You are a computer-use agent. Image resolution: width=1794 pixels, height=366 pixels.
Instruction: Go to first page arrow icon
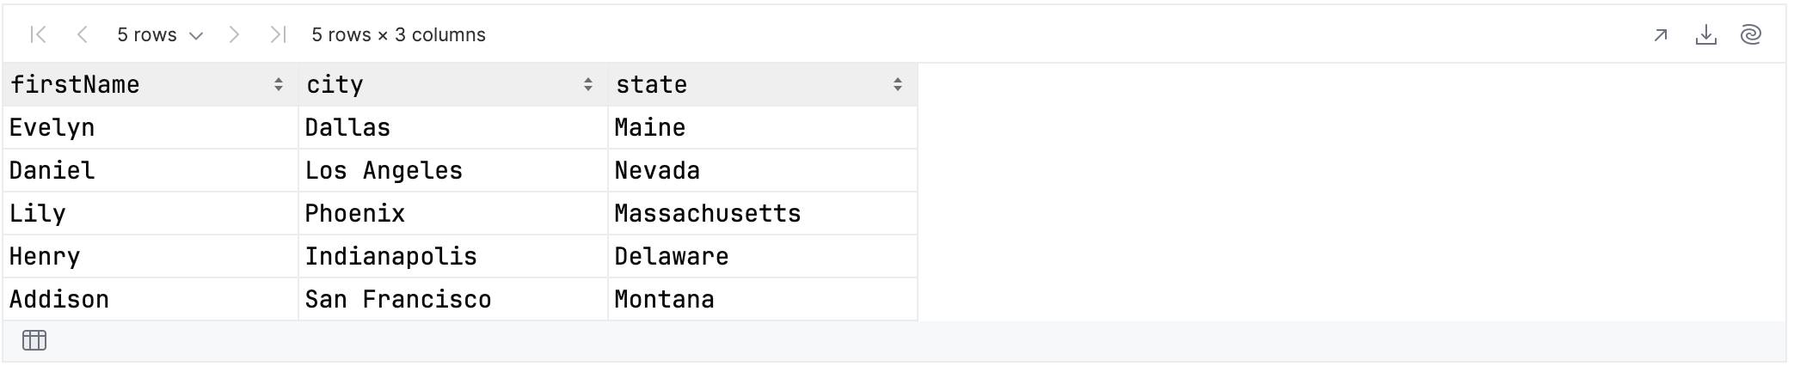[x=38, y=34]
